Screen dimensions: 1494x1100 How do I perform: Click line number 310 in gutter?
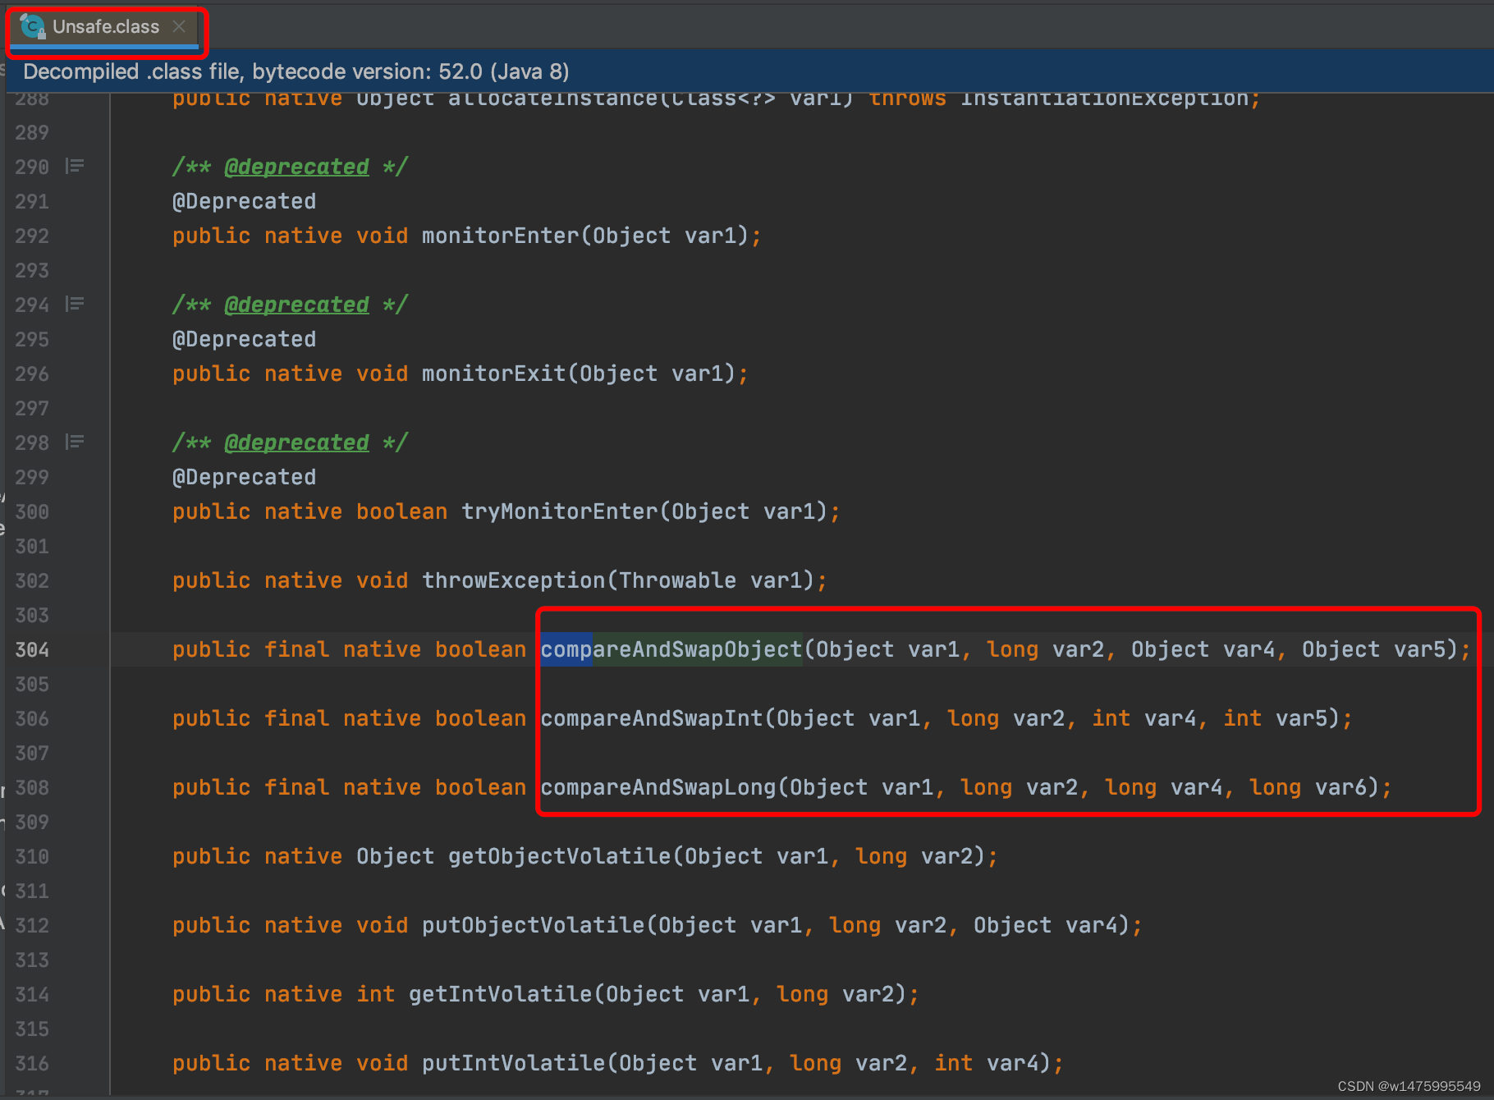click(32, 856)
